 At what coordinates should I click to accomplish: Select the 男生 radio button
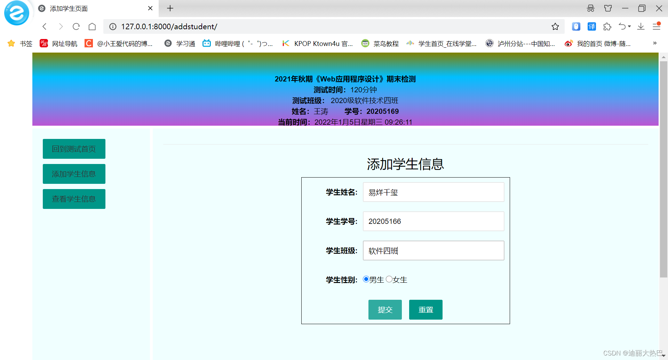tap(366, 279)
